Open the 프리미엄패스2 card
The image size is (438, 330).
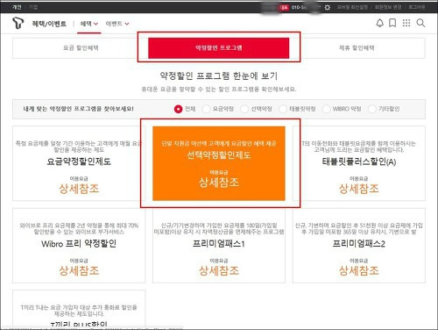(359, 246)
